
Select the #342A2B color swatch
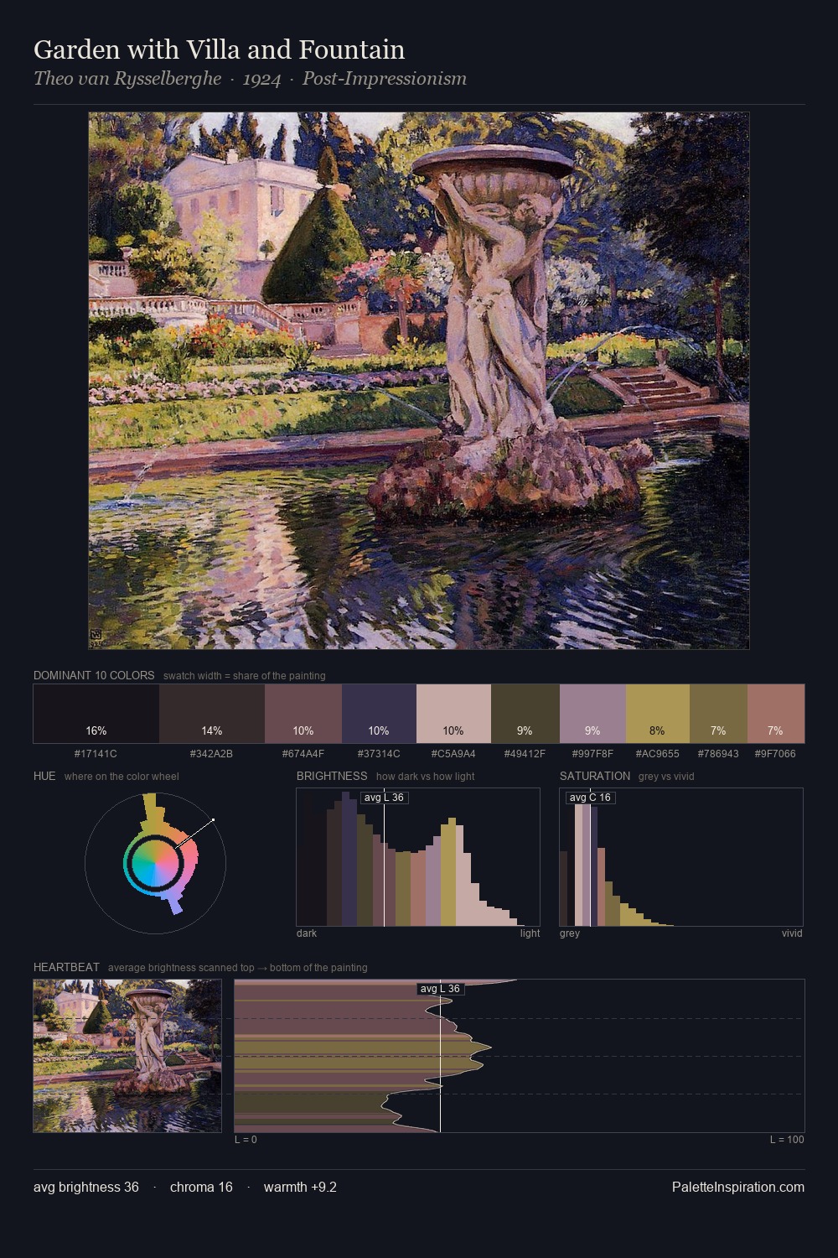[x=212, y=714]
